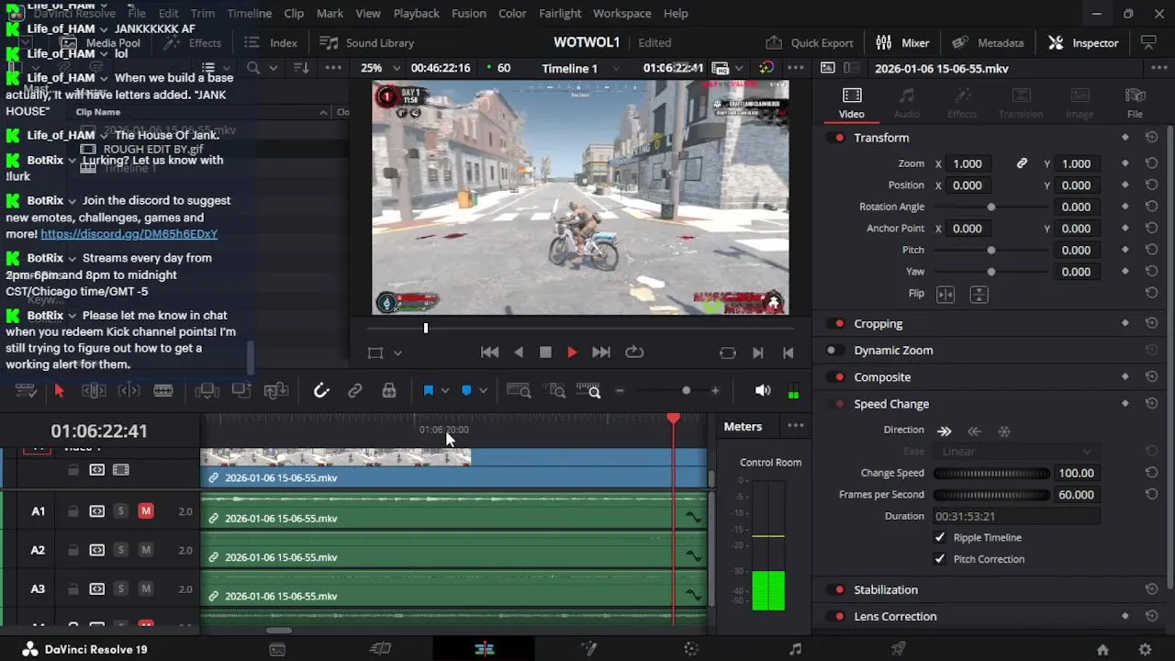Screen dimensions: 1175x661
Task: Uncheck the Ripple Timeline checkbox
Action: pos(940,538)
